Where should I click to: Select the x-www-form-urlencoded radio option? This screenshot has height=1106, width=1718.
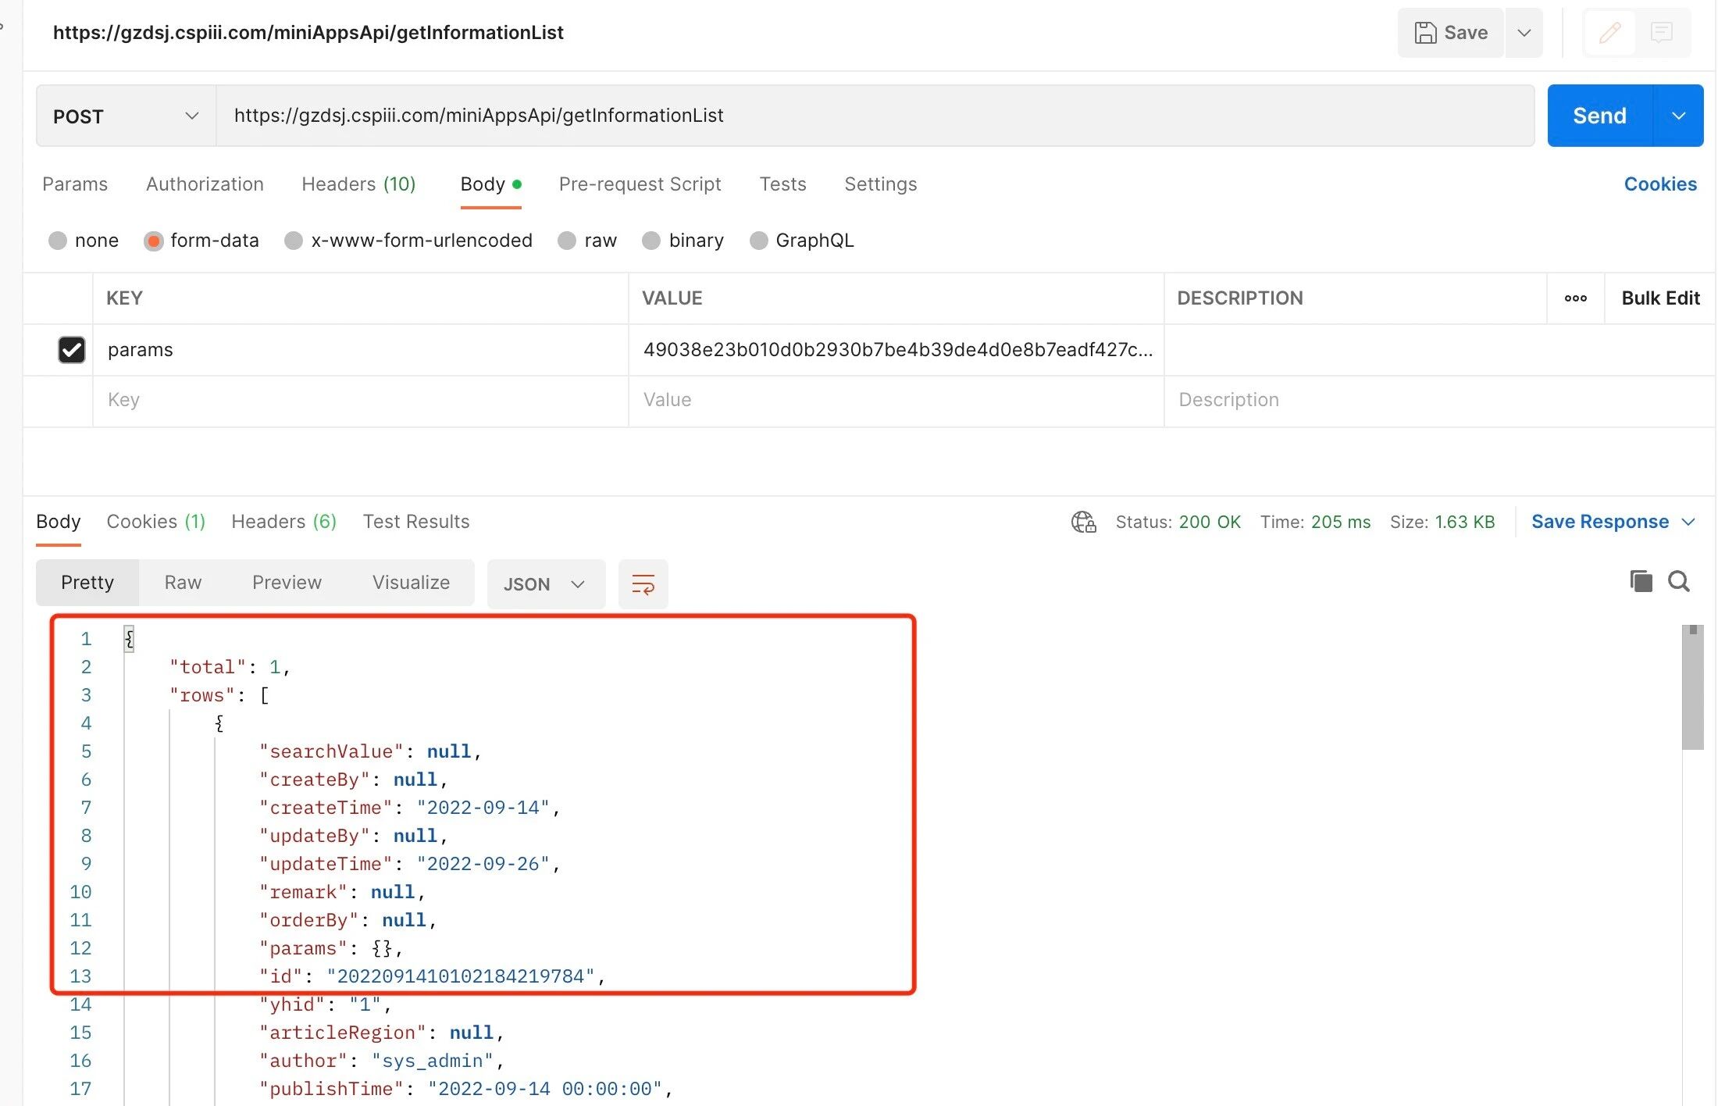(x=294, y=241)
